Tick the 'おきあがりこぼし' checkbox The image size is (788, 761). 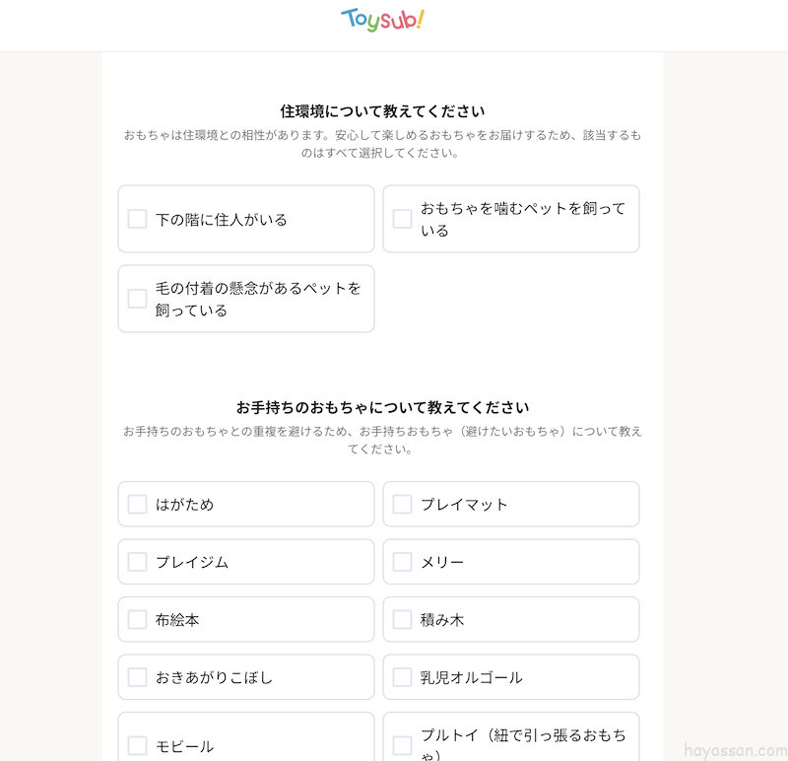pyautogui.click(x=138, y=677)
